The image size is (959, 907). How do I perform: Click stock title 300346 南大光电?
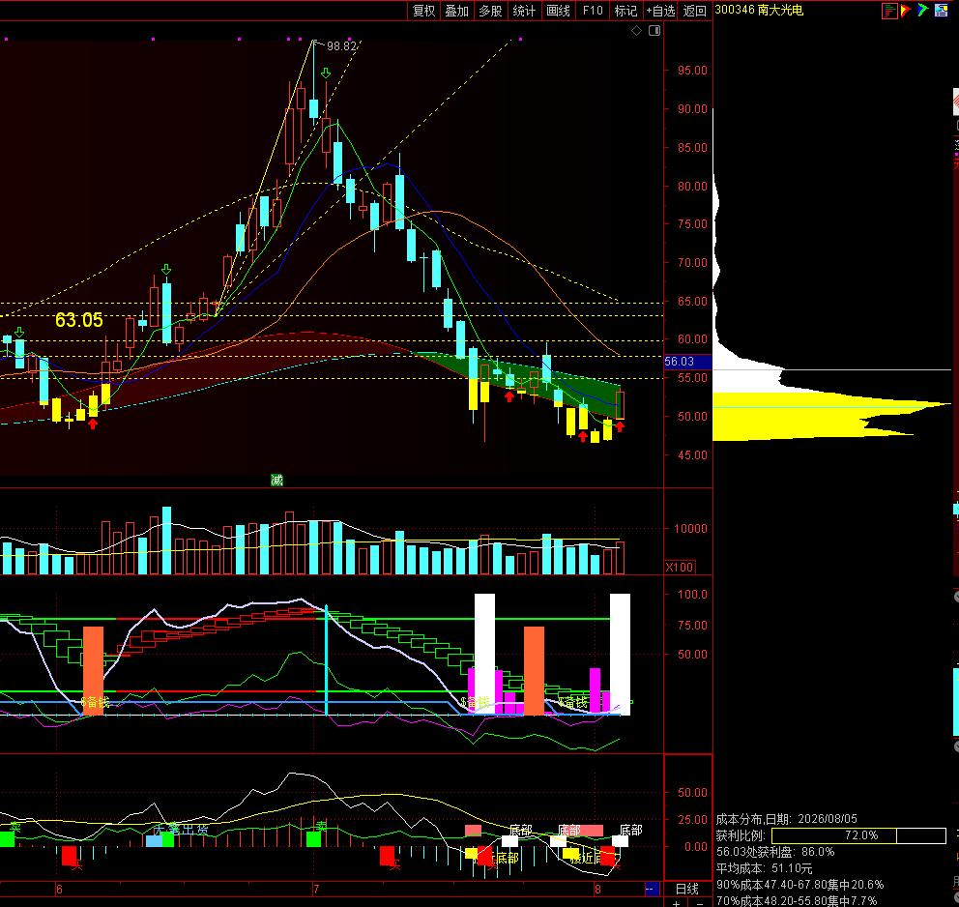pyautogui.click(x=758, y=10)
